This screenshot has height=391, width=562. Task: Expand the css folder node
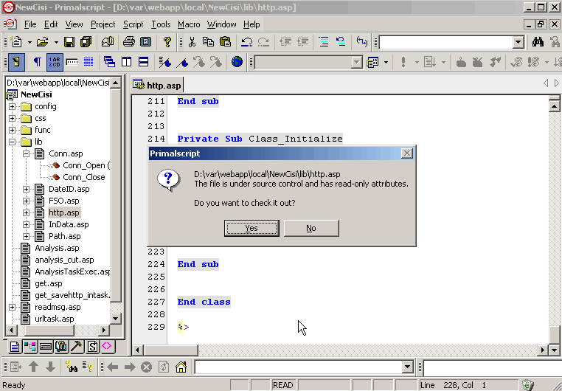[13, 118]
